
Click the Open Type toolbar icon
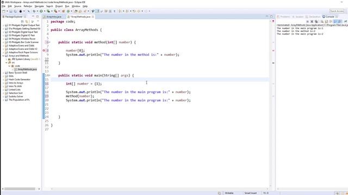[x=76, y=11]
